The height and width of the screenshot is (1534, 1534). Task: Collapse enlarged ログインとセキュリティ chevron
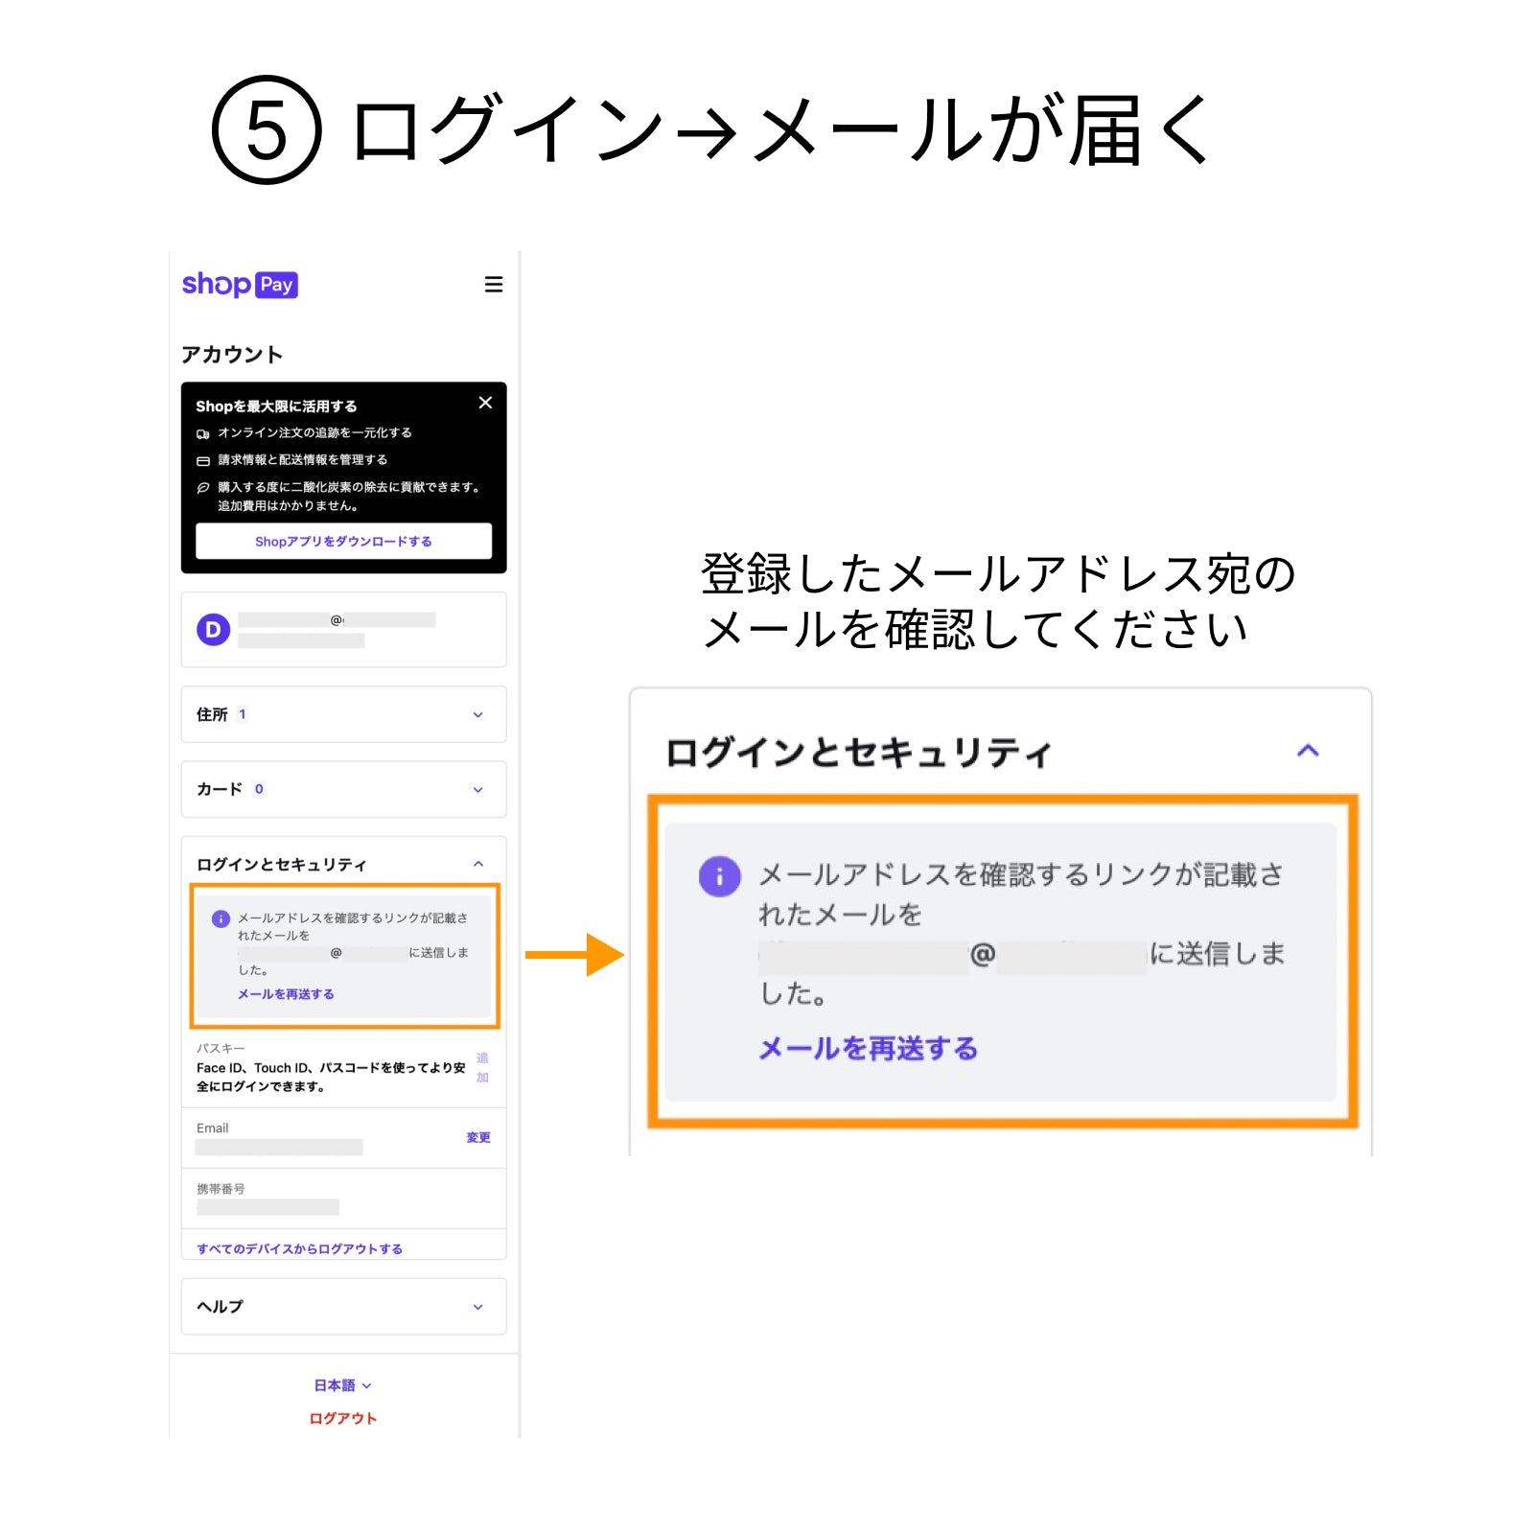[x=1308, y=751]
